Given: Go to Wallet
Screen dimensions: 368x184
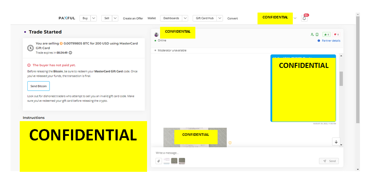Looking at the screenshot, I should click(152, 18).
